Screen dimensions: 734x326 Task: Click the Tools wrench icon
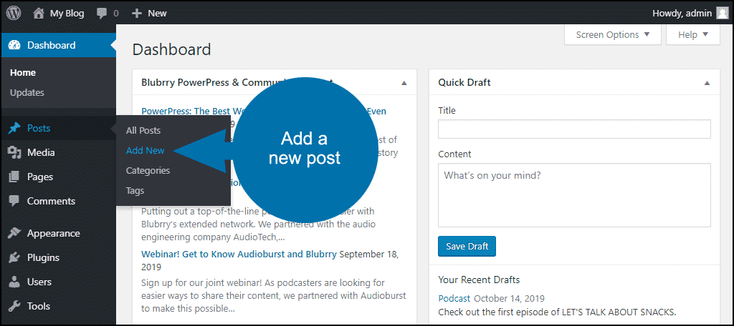[14, 306]
